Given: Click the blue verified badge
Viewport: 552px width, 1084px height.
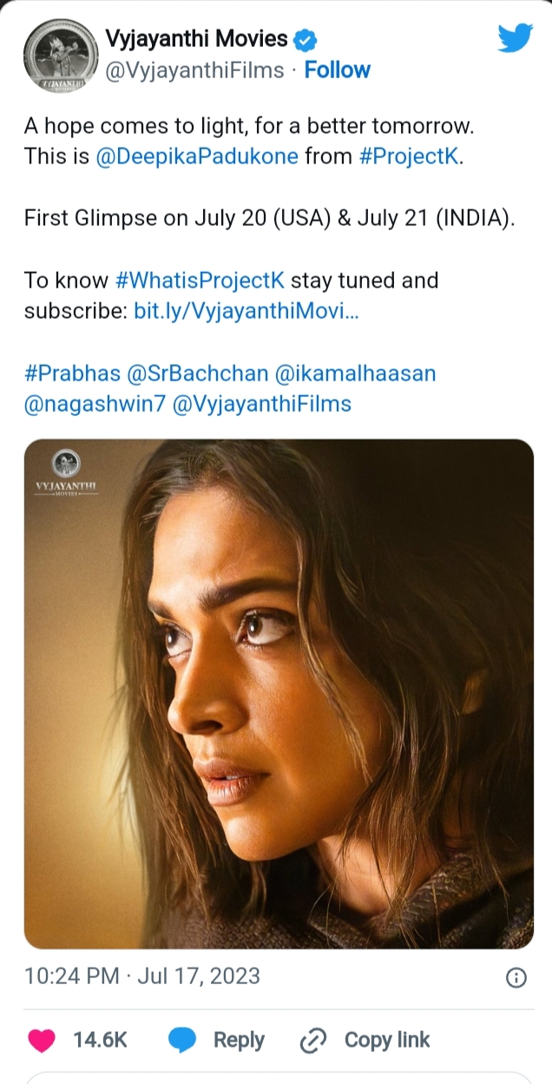Looking at the screenshot, I should tap(306, 39).
